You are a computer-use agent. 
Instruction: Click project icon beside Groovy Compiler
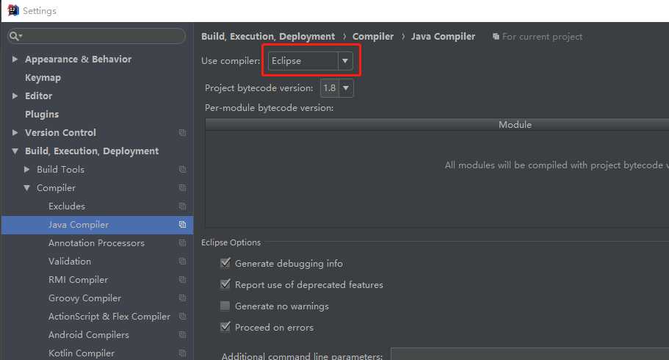tap(182, 298)
